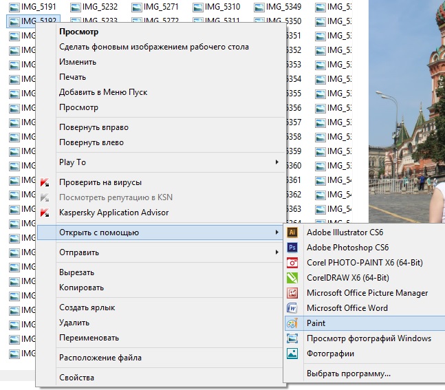Click the Paint palette icon

(x=292, y=323)
